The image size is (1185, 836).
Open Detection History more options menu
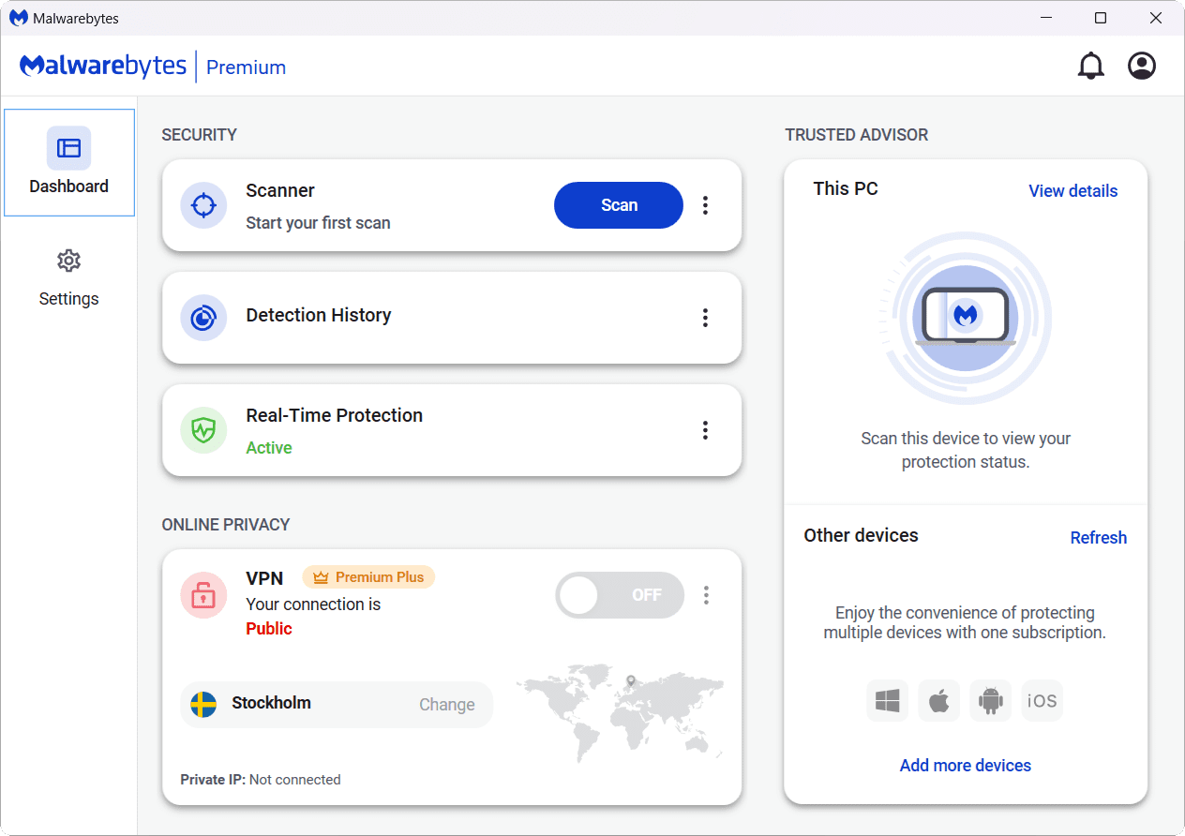point(706,318)
